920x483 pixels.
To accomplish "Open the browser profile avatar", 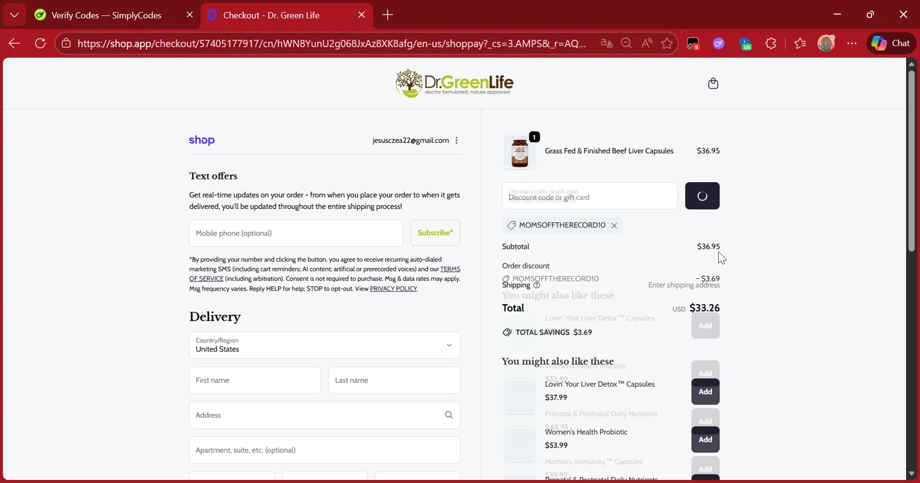I will 826,44.
